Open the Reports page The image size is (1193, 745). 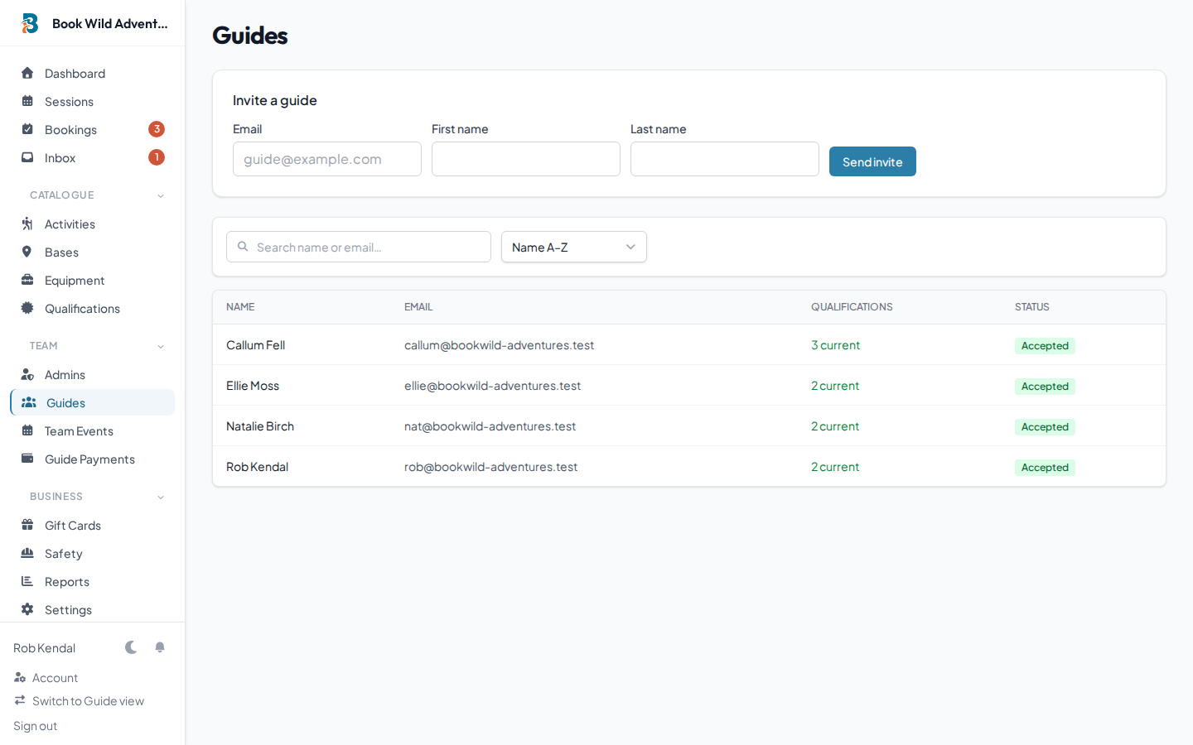click(67, 581)
